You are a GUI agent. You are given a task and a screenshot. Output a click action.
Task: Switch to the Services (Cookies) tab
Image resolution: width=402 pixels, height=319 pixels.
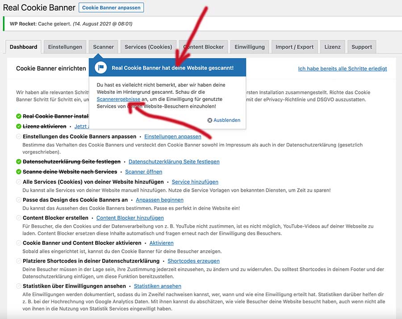coord(148,47)
